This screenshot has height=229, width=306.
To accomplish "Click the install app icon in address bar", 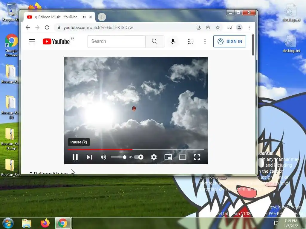I will pos(199,27).
